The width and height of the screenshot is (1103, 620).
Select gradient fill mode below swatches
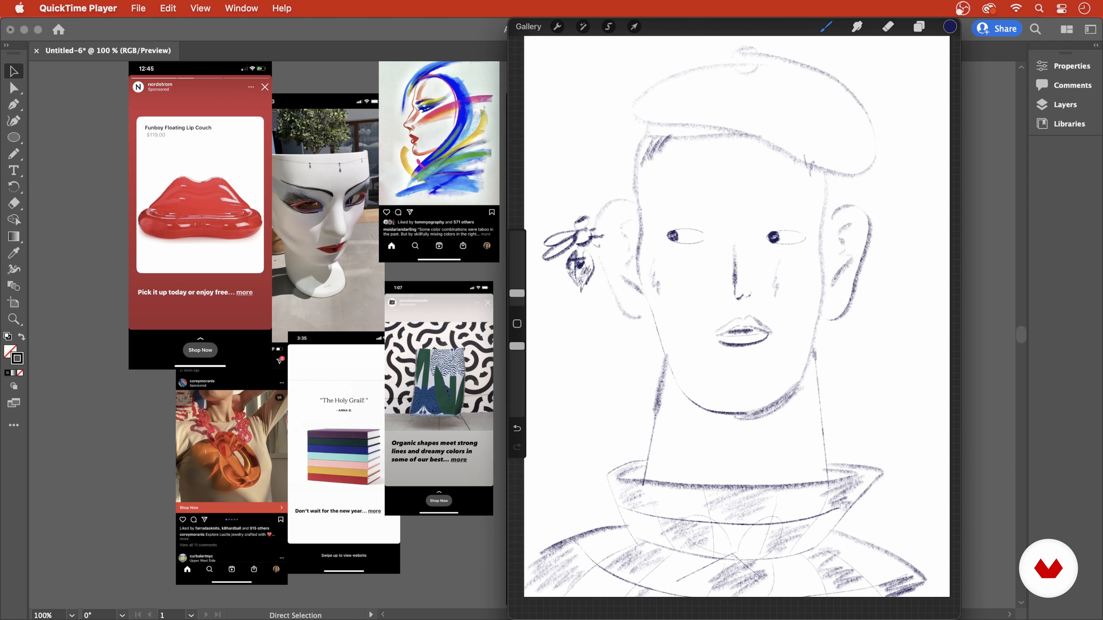14,373
